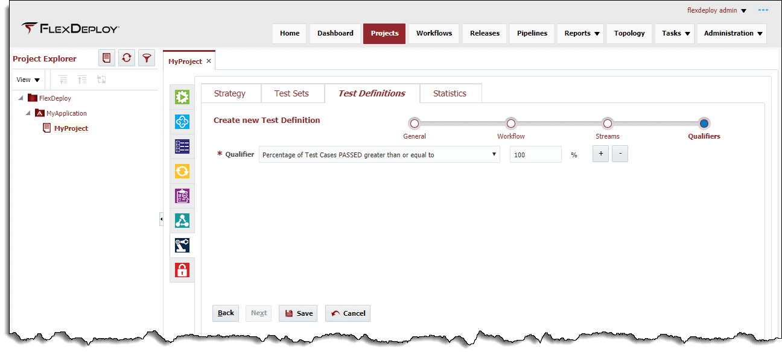The height and width of the screenshot is (358, 782).
Task: Select the robot-arm test automation sidebar icon
Action: 182,245
